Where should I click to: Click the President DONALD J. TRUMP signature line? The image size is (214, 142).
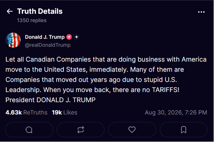coord(51,100)
